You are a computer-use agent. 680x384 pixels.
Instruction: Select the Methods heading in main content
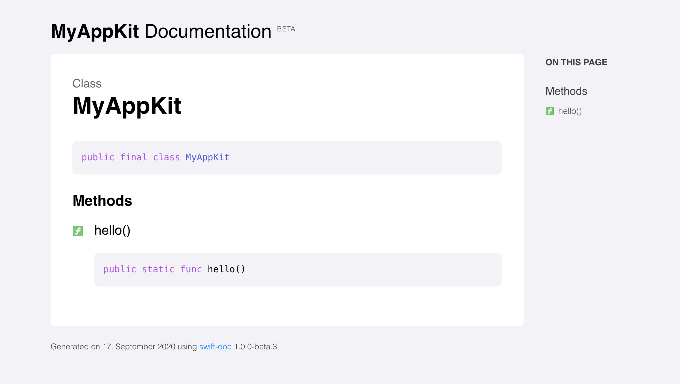(102, 201)
